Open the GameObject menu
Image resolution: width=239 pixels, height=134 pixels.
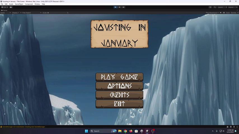click(19, 4)
